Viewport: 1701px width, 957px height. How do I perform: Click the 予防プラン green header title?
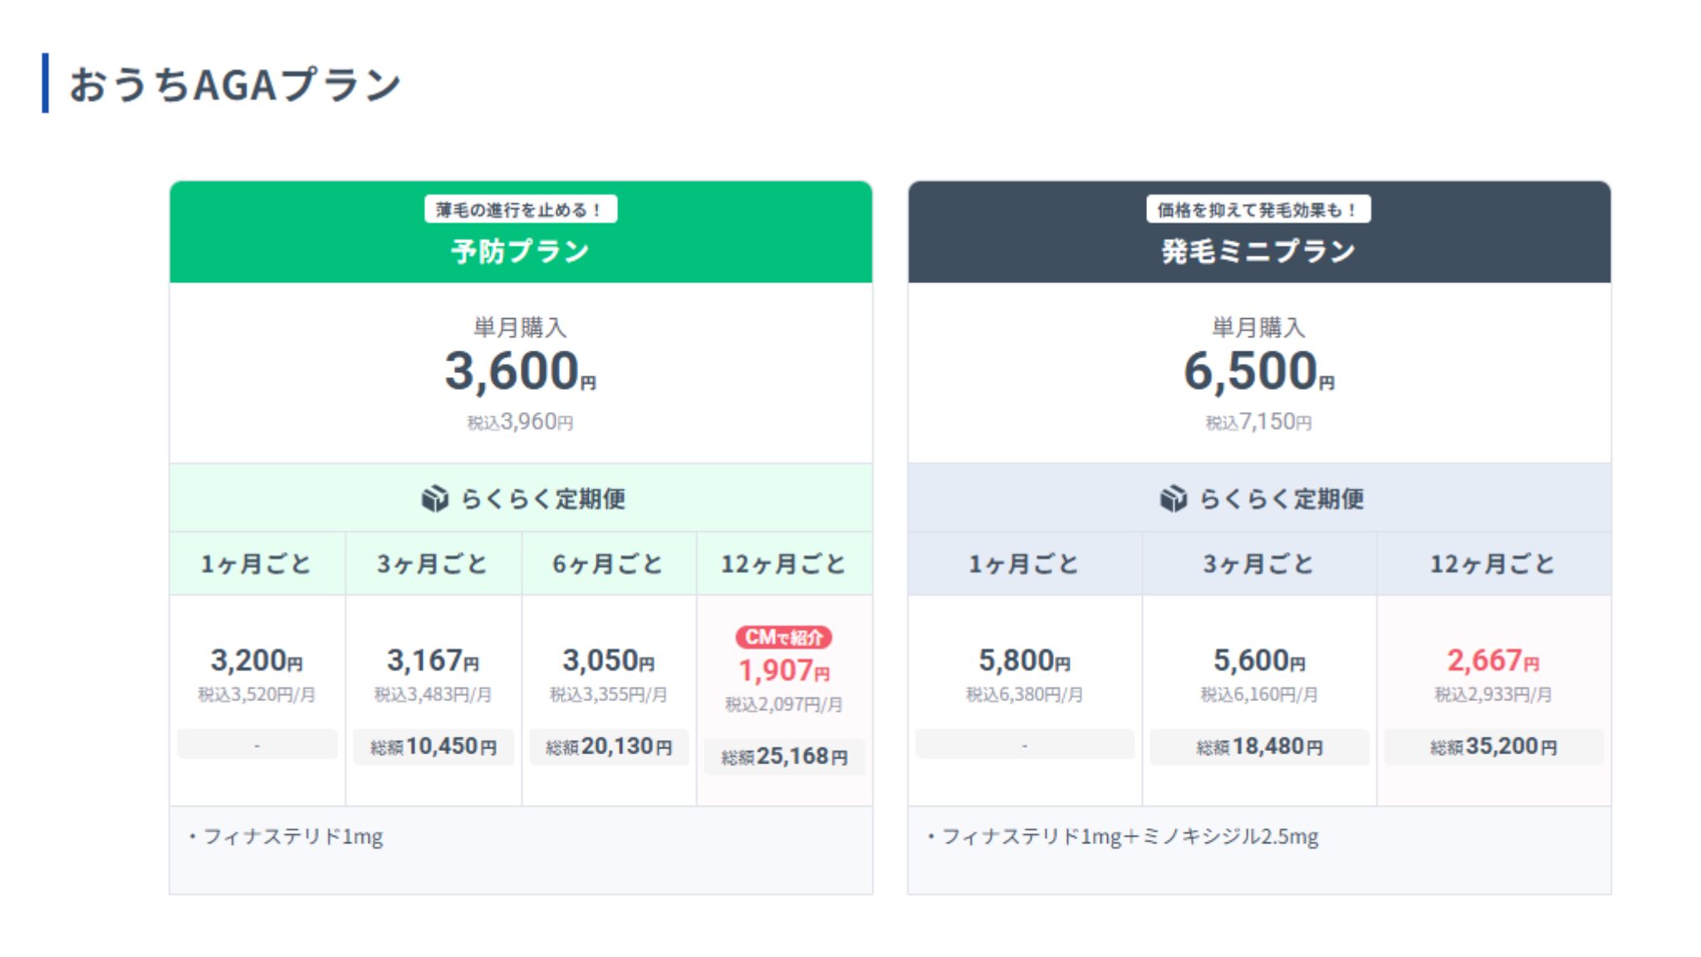pos(520,251)
